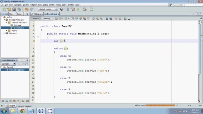
Task: Switch to the Services tab
Action: click(x=20, y=14)
